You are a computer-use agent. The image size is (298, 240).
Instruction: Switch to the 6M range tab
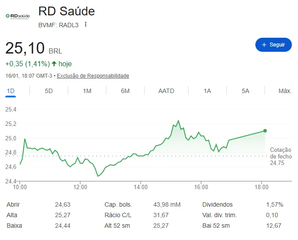click(x=125, y=91)
